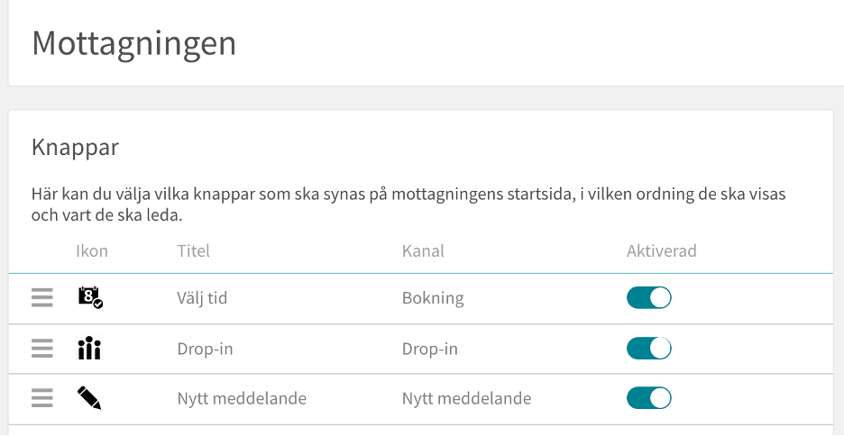This screenshot has width=844, height=436.
Task: Disable the Välj tid button toggle
Action: click(x=648, y=298)
